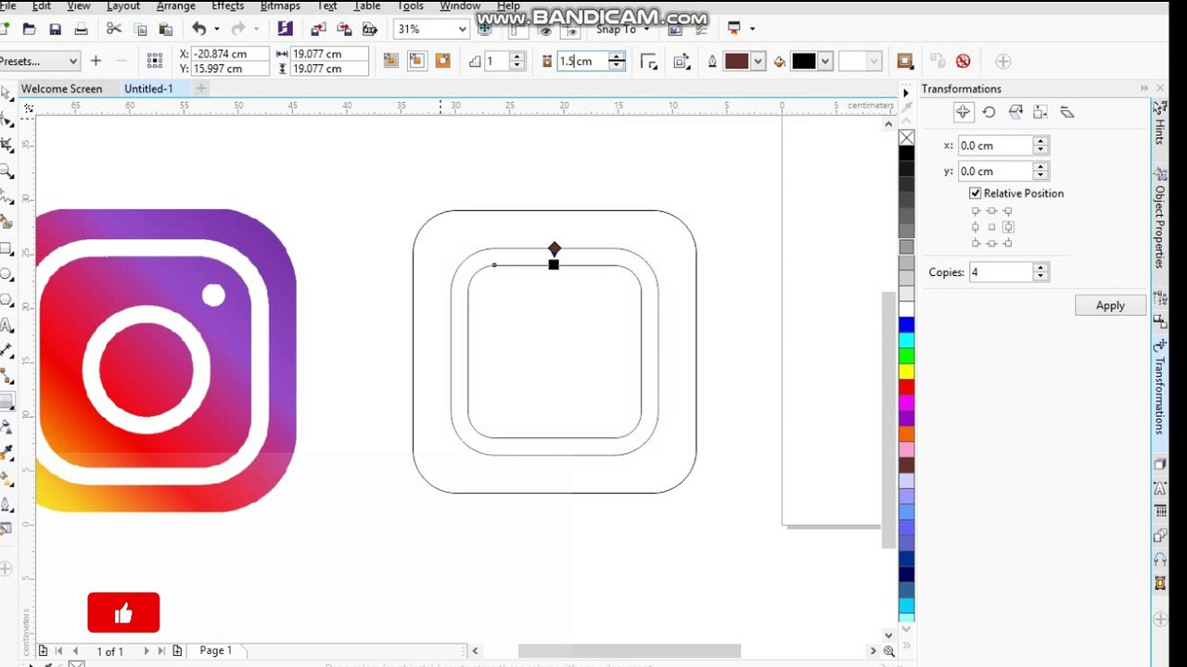Expand the Snap To dropdown

pyautogui.click(x=646, y=30)
